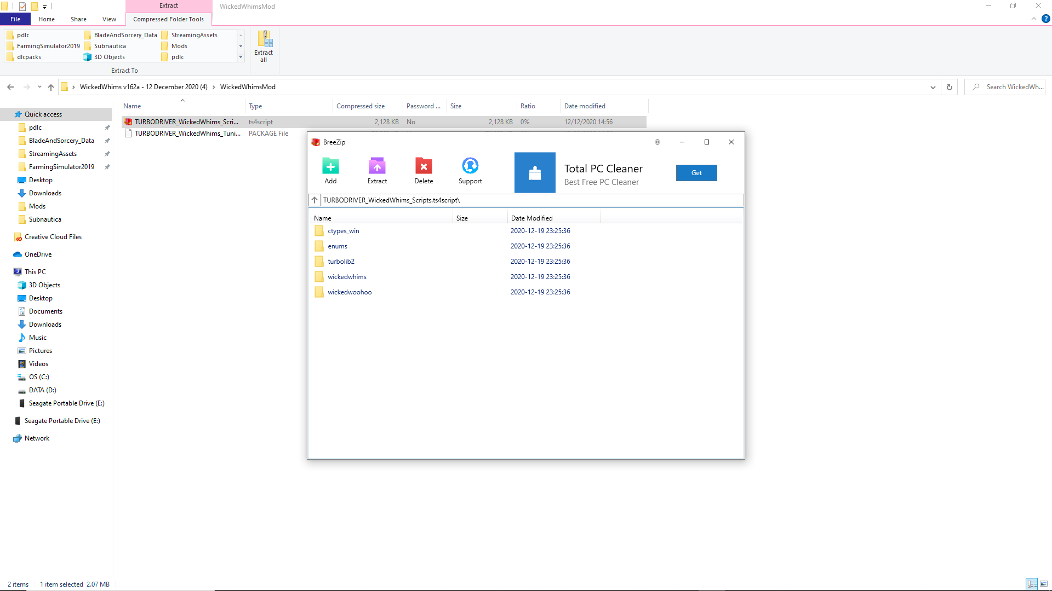Unpin BladeAndSorcery_Data from Quick access

click(107, 141)
